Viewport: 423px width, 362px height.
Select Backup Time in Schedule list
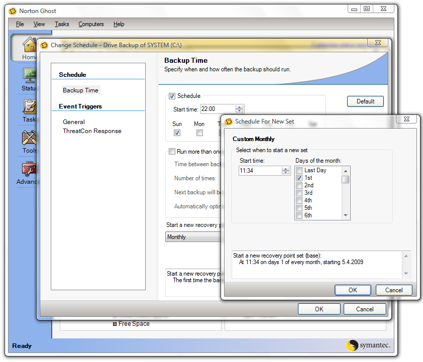point(81,90)
